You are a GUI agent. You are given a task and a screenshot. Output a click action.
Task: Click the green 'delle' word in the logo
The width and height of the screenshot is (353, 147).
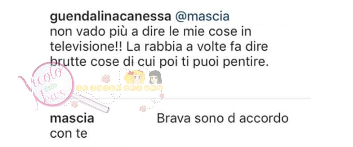pos(51,87)
